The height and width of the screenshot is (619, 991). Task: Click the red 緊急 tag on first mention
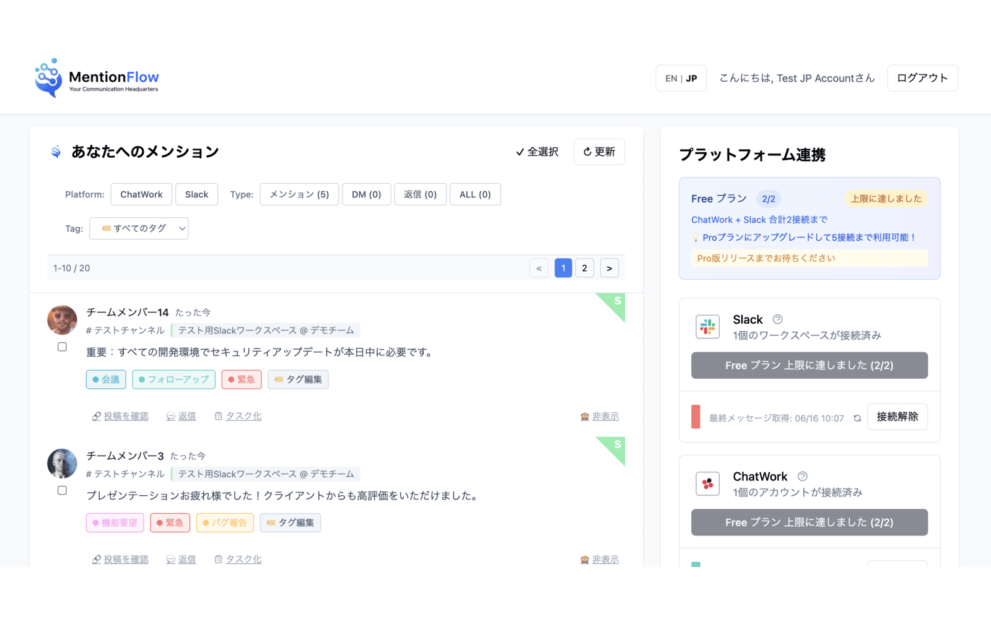coord(242,379)
